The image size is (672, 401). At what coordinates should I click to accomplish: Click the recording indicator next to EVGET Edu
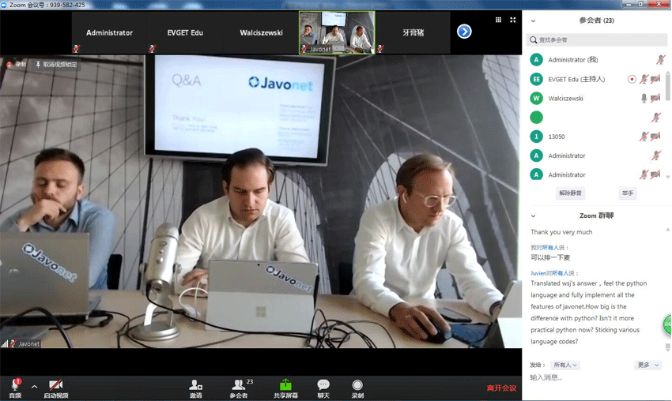[x=632, y=79]
